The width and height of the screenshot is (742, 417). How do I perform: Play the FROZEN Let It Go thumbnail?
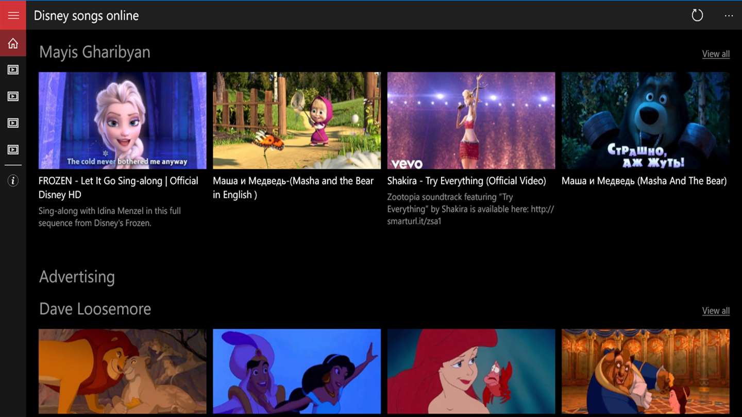(x=123, y=120)
